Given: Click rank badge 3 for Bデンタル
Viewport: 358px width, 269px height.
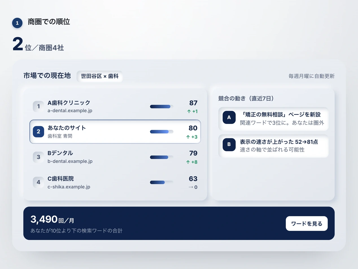Looking at the screenshot, I should [x=38, y=157].
